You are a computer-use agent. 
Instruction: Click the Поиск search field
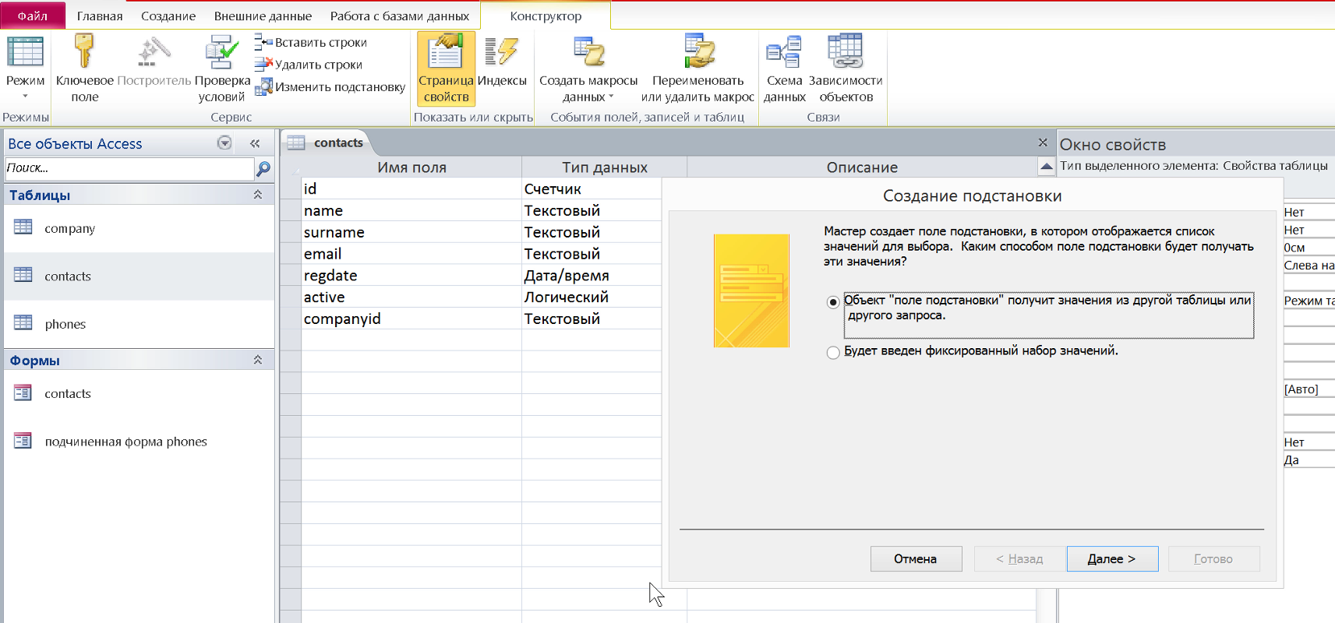[129, 168]
